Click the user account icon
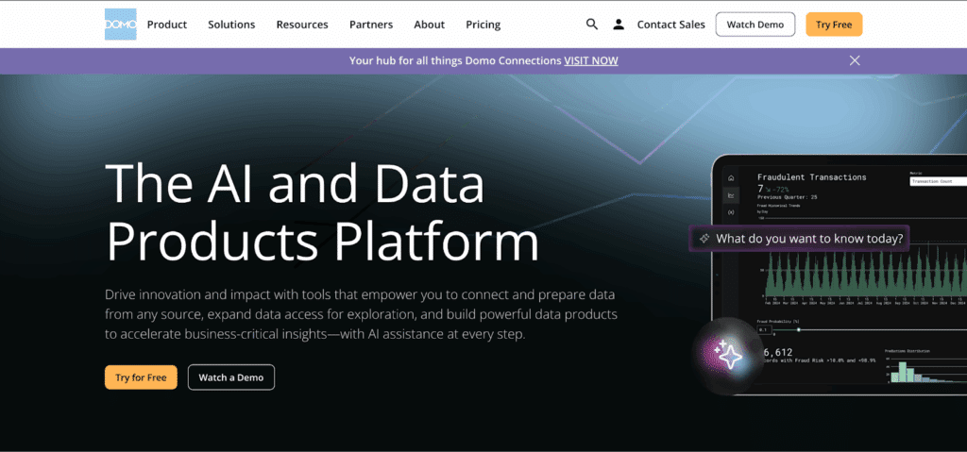Viewport: 967px width, 452px height. point(619,25)
